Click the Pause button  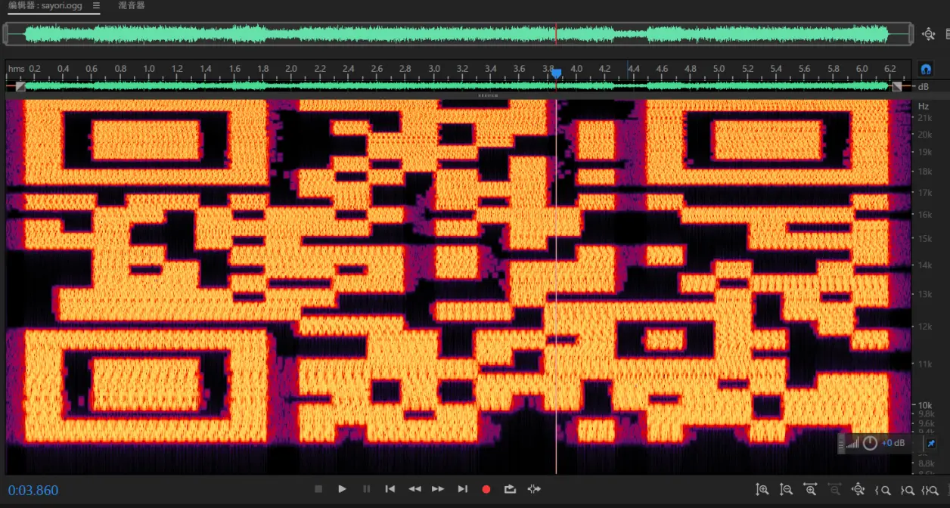pos(367,489)
